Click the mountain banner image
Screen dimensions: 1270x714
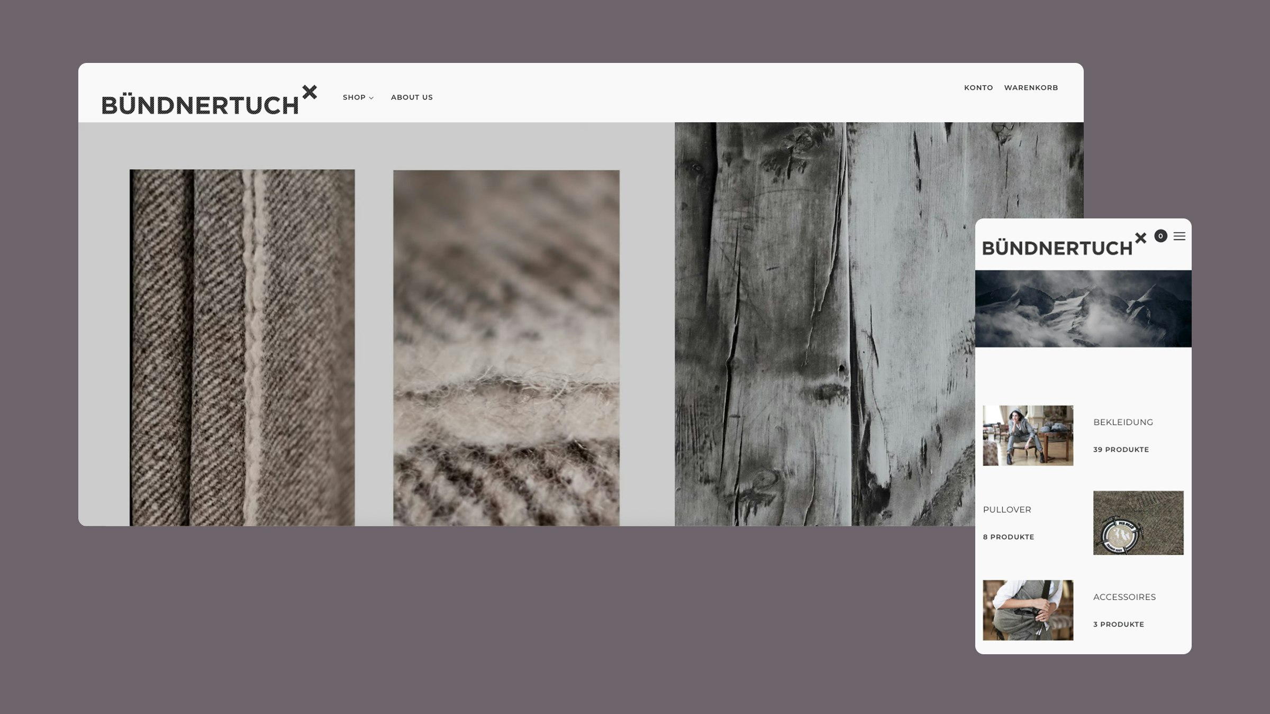pos(1083,308)
